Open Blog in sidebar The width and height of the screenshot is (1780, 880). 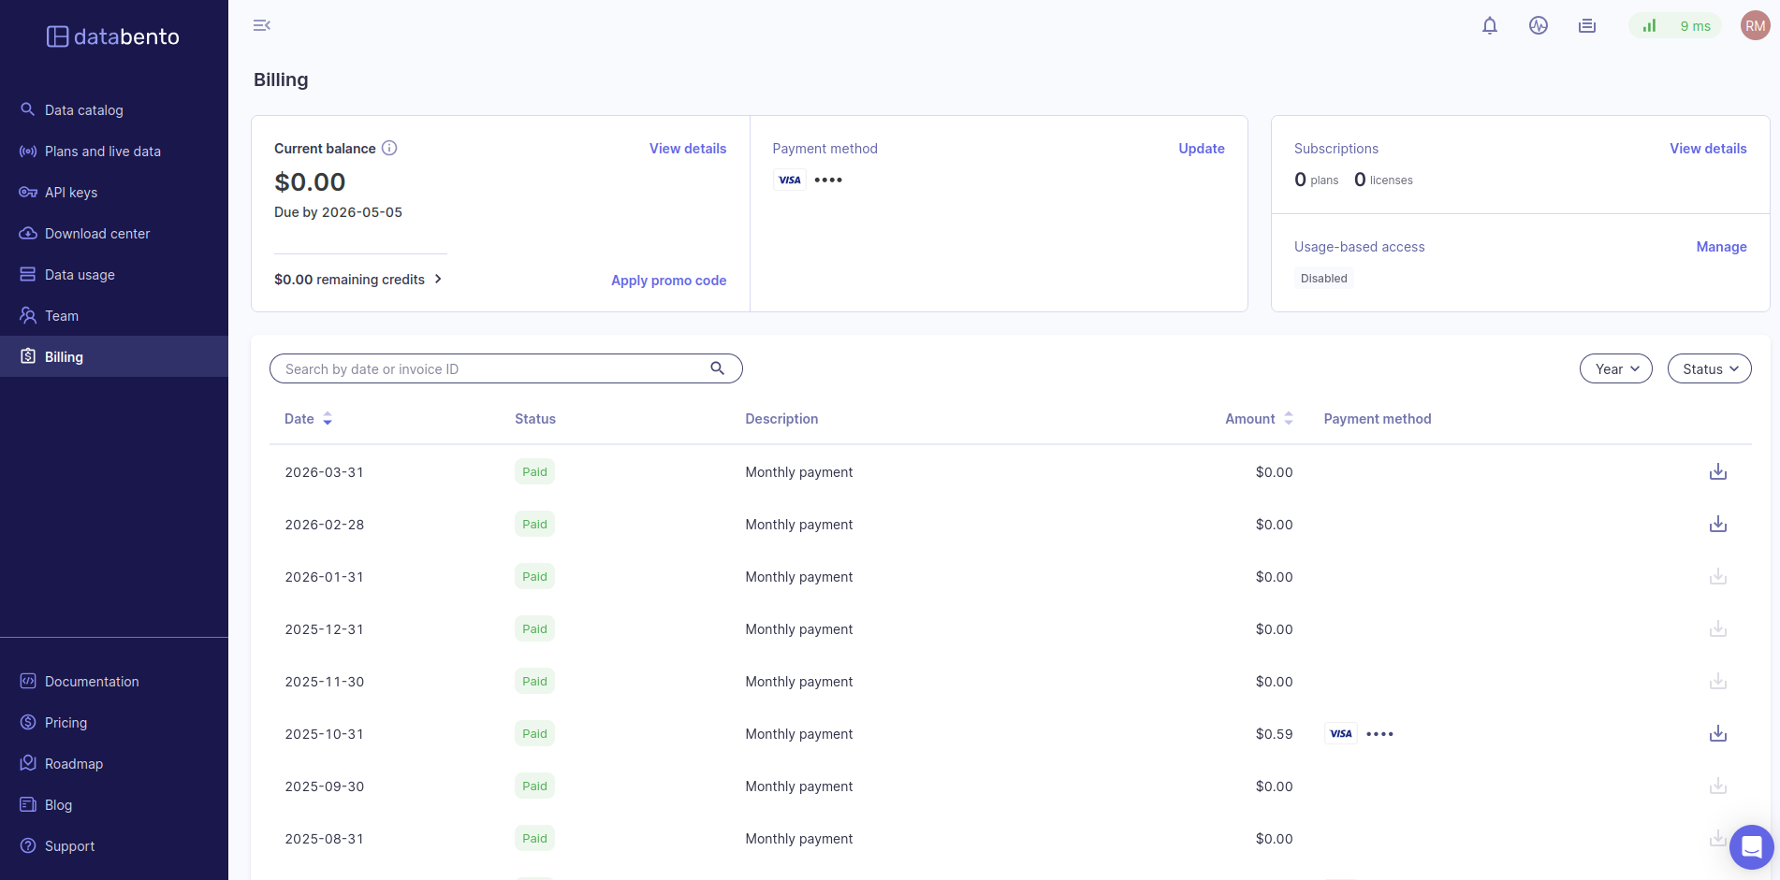(x=114, y=805)
